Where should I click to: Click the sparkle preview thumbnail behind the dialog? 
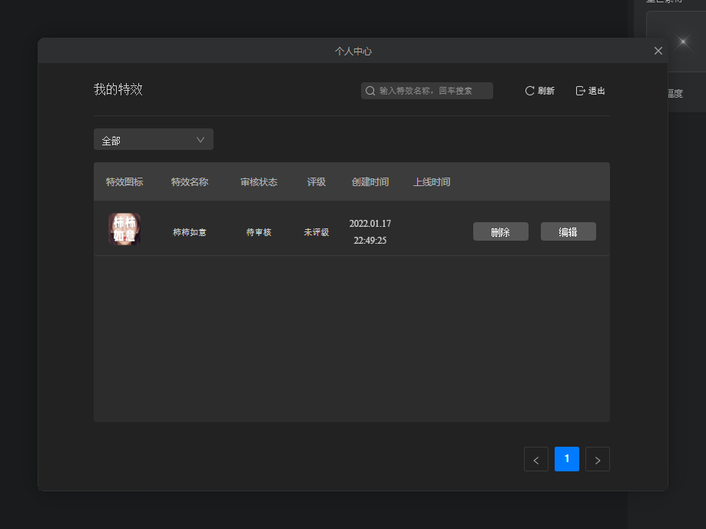pyautogui.click(x=680, y=42)
